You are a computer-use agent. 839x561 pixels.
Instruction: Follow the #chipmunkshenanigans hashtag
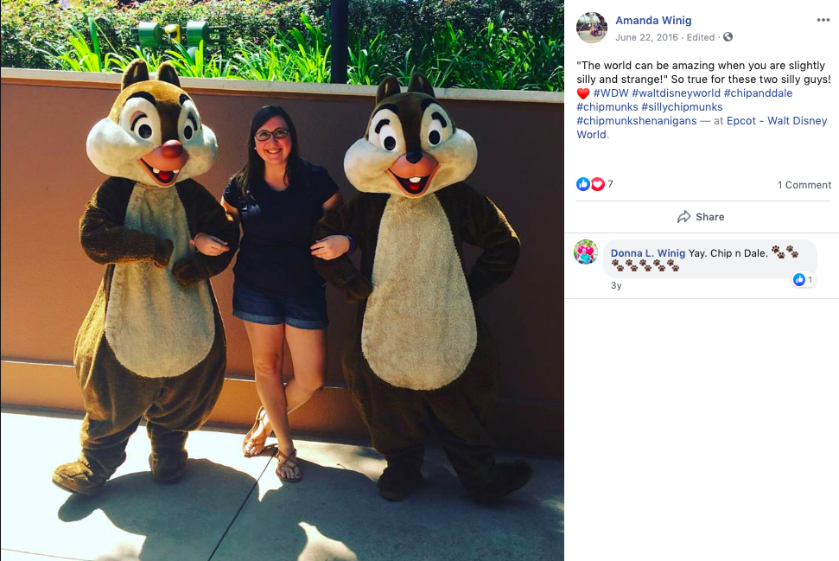coord(637,121)
